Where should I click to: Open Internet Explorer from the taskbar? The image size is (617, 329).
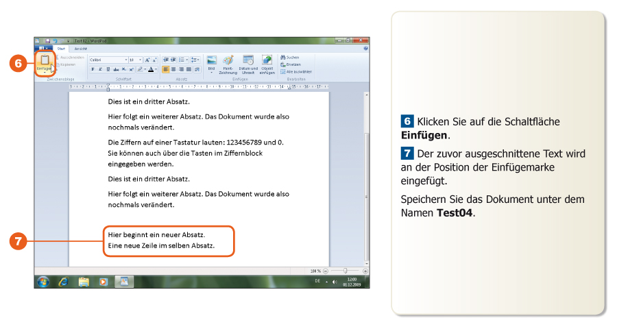64,281
